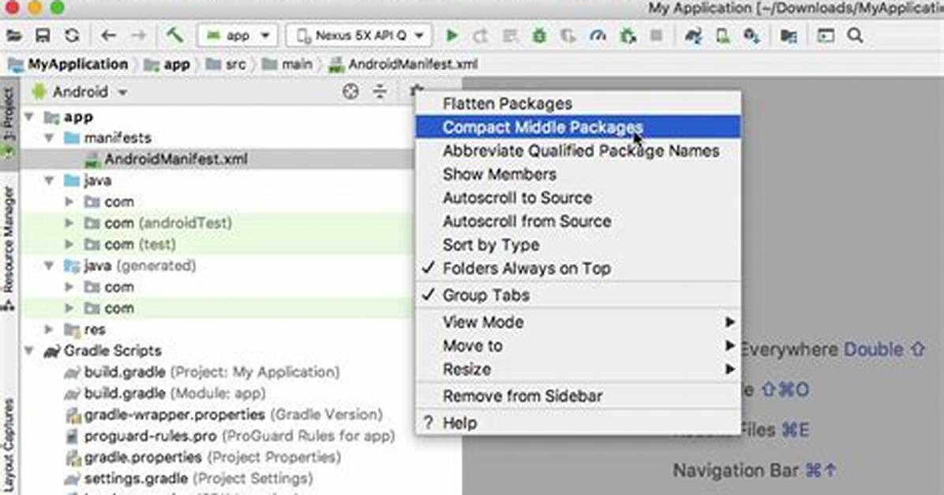Build the project with the hammer icon
This screenshot has width=944, height=495.
click(x=174, y=35)
